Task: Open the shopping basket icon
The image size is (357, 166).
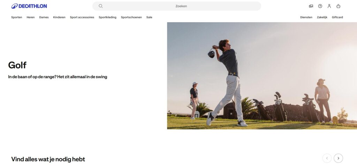Action: click(338, 6)
